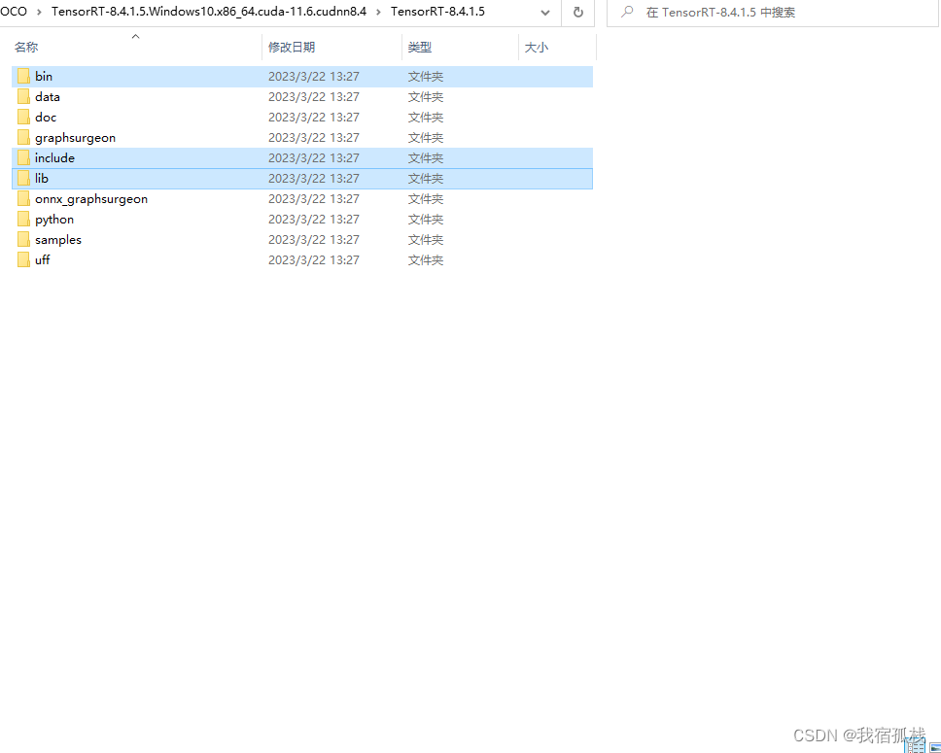The image size is (941, 753).
Task: Sort by 修改日期 column header
Action: click(292, 47)
